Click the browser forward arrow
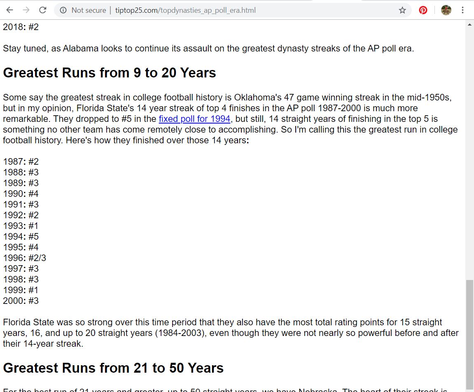 (26, 10)
